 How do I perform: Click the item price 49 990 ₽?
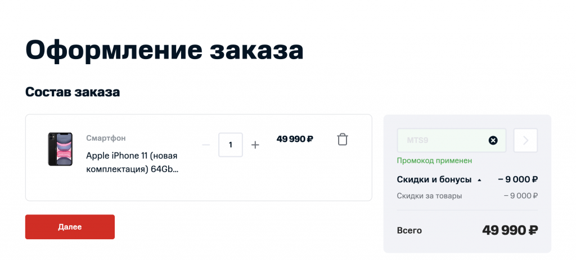(x=295, y=139)
